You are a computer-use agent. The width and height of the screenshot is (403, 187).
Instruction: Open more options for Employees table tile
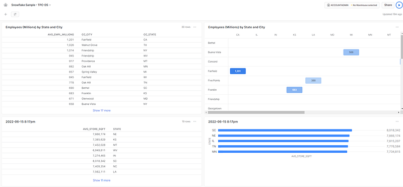(x=195, y=27)
